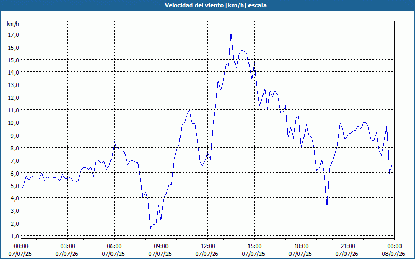Pick the '3,0' y-axis tick label
The width and height of the screenshot is (415, 259).
click(x=15, y=211)
